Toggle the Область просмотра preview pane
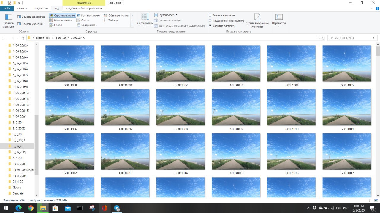This screenshot has width=380, height=213. 31,17
